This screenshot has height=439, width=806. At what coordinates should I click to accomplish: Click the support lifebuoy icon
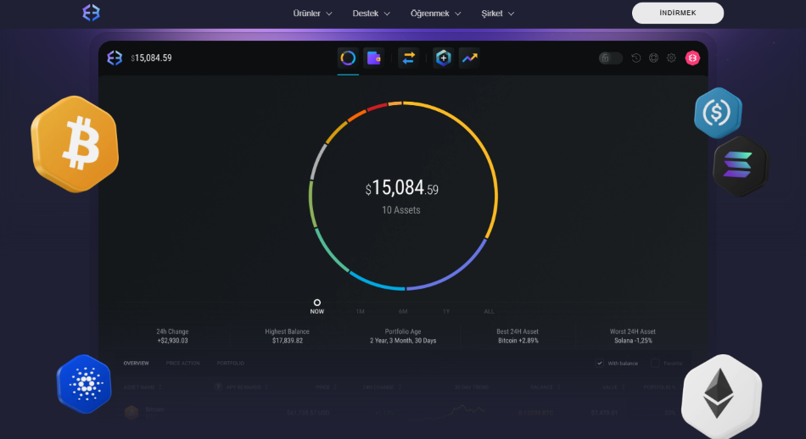point(653,58)
